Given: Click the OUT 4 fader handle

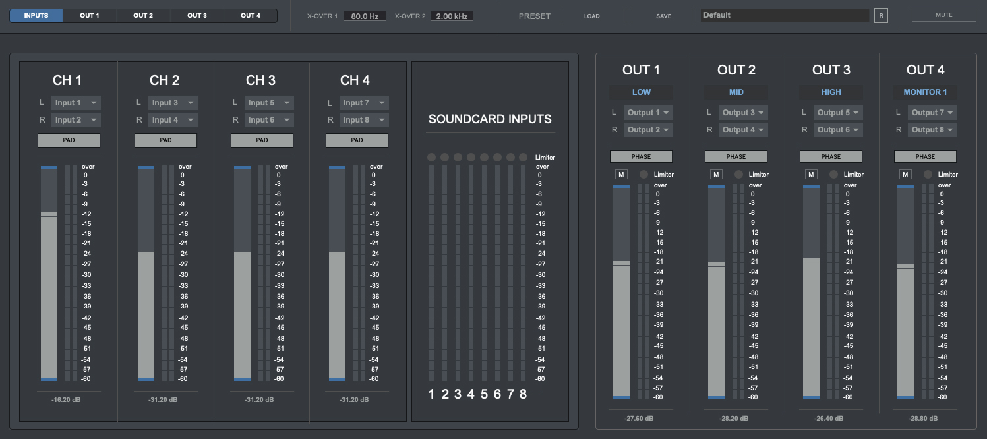Looking at the screenshot, I should (906, 266).
